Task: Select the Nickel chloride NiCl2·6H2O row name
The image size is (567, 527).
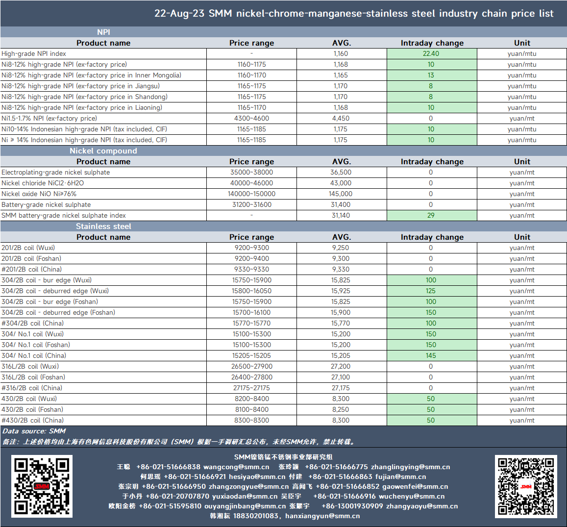Action: click(43, 183)
